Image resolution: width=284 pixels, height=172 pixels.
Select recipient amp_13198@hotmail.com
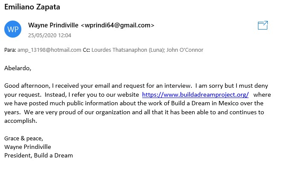(x=49, y=50)
